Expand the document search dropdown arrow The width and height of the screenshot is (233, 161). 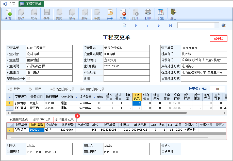tap(217, 25)
